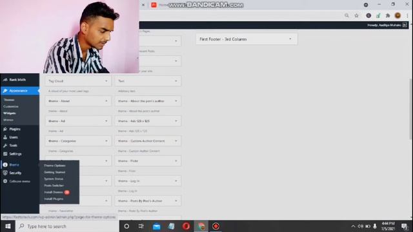Viewport: 413px width, 232px height.
Task: Click the circular icon in Chrome title bar
Action: pos(366,5)
